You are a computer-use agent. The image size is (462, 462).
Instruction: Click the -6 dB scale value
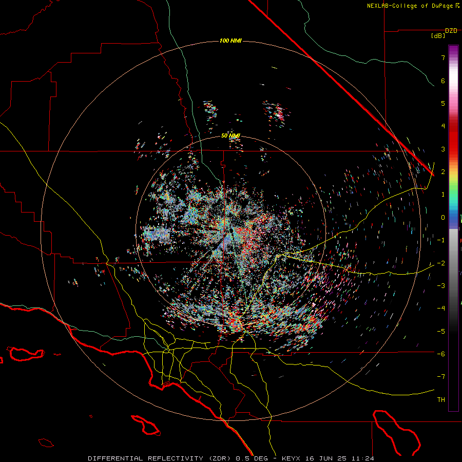pos(441,354)
